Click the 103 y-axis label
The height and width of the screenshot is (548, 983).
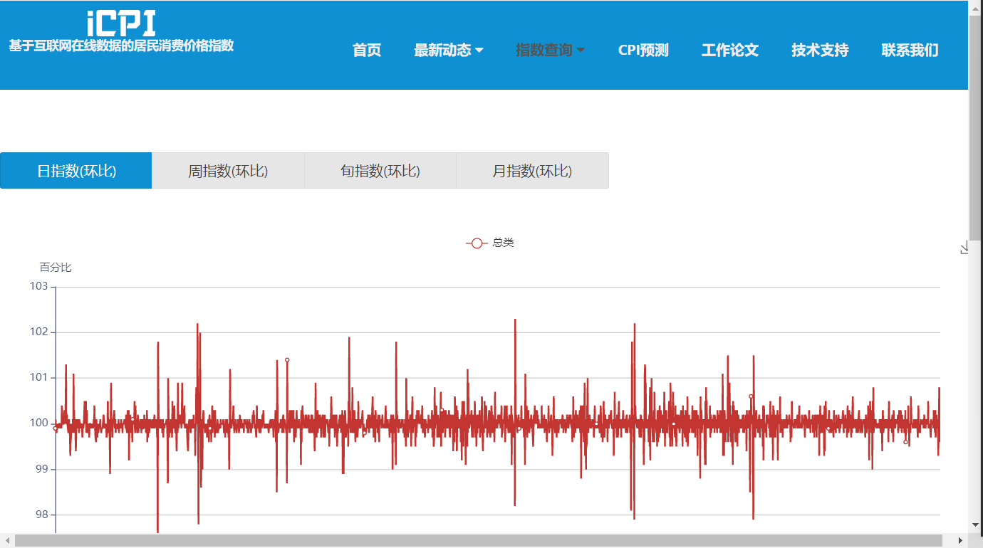coord(38,286)
